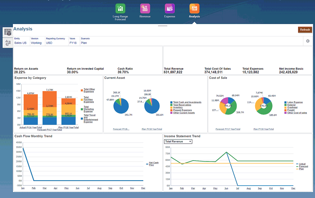This screenshot has height=198, width=315.
Task: Select the Analysis module icon
Action: pos(194,9)
